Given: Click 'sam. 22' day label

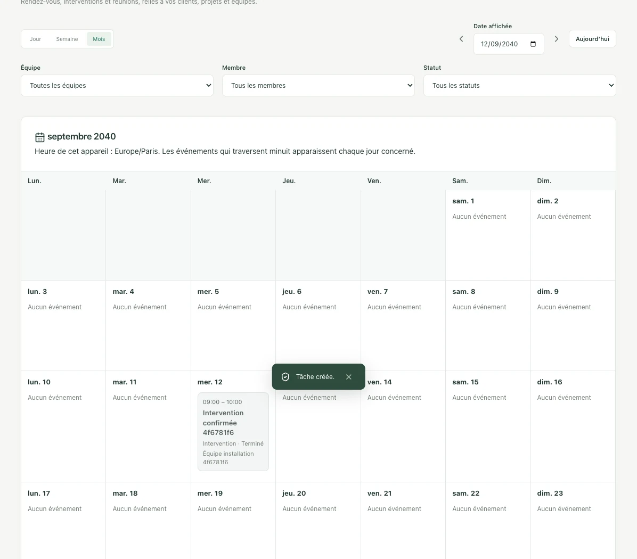Looking at the screenshot, I should pyautogui.click(x=466, y=493).
